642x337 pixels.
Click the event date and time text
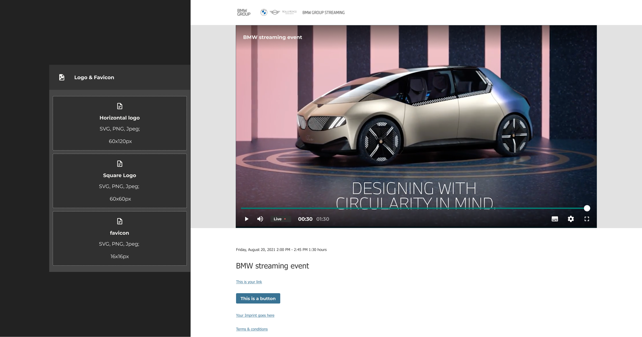(281, 250)
